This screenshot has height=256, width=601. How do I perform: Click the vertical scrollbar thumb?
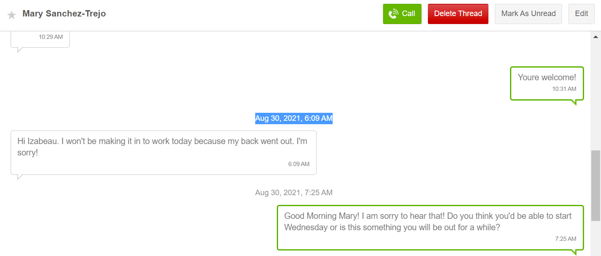pos(595,185)
